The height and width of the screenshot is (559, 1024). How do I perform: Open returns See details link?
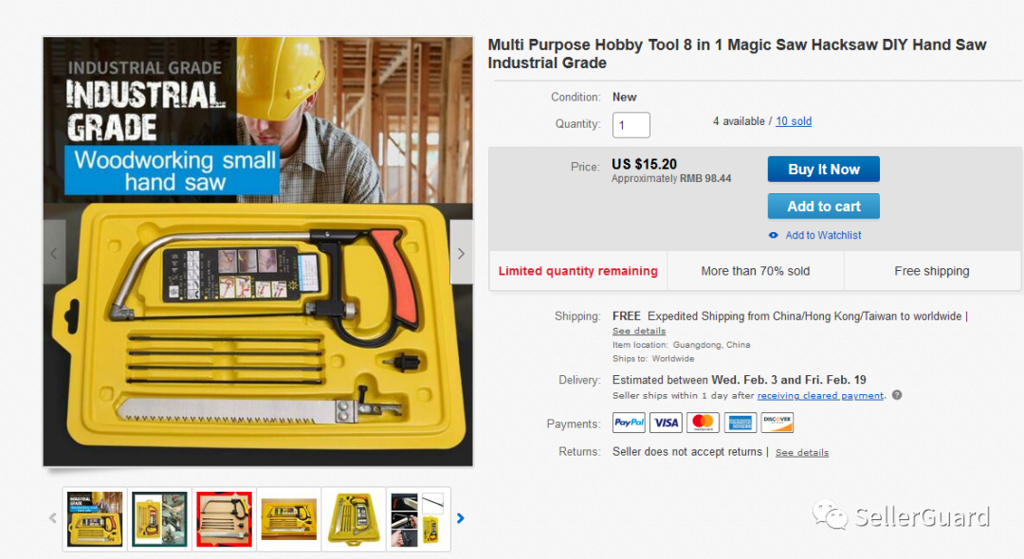(802, 453)
